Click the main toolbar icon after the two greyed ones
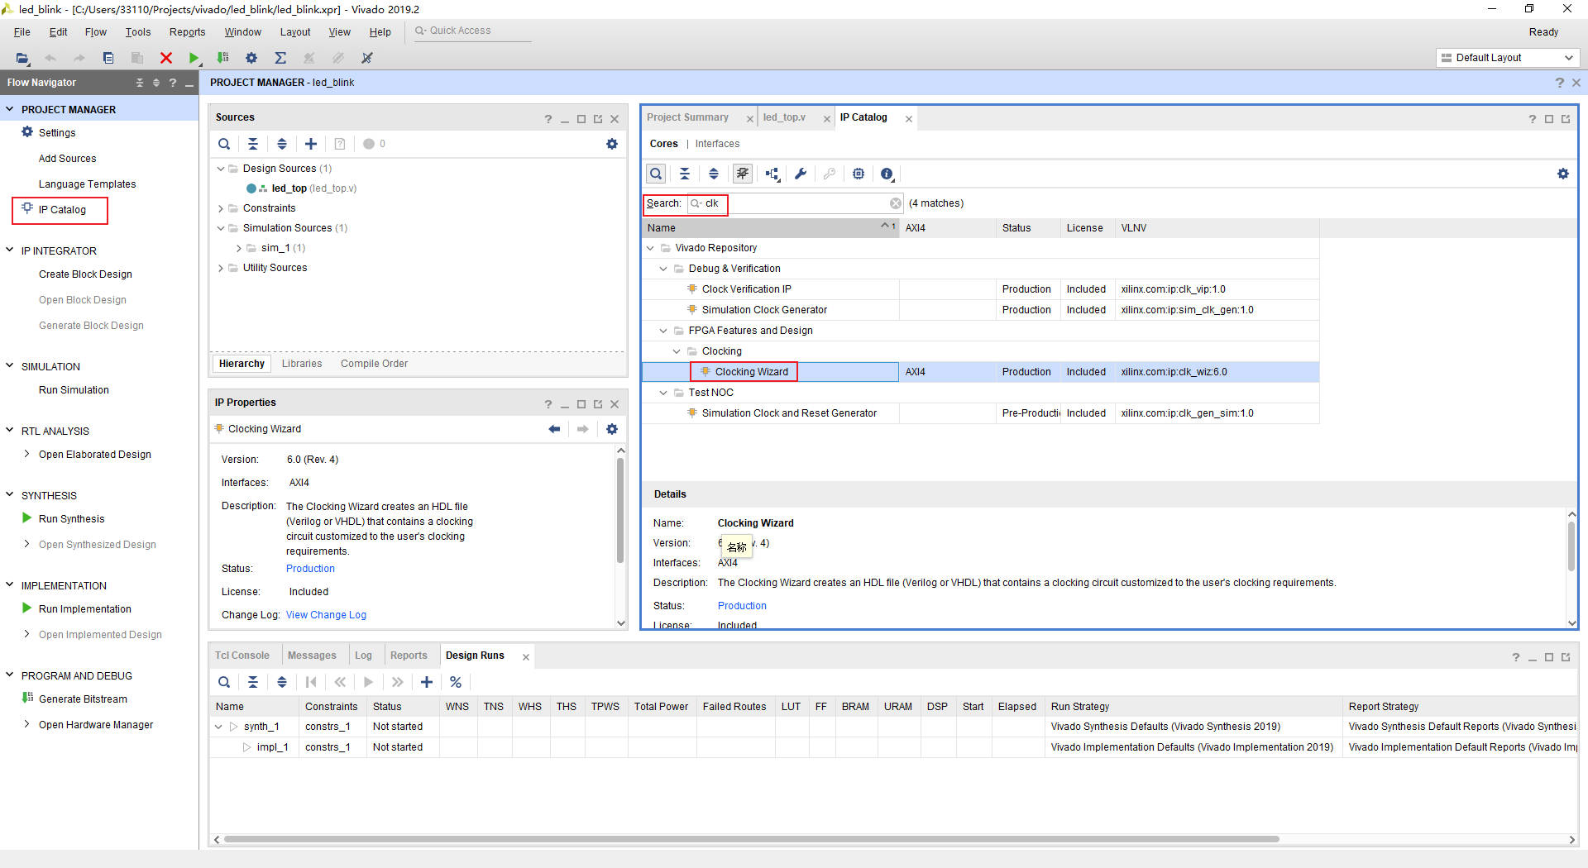Screen dimensions: 1588x868 point(367,58)
